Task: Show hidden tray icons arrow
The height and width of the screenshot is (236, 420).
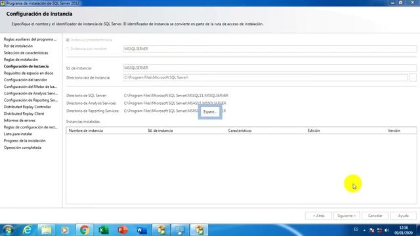Action: click(x=364, y=230)
